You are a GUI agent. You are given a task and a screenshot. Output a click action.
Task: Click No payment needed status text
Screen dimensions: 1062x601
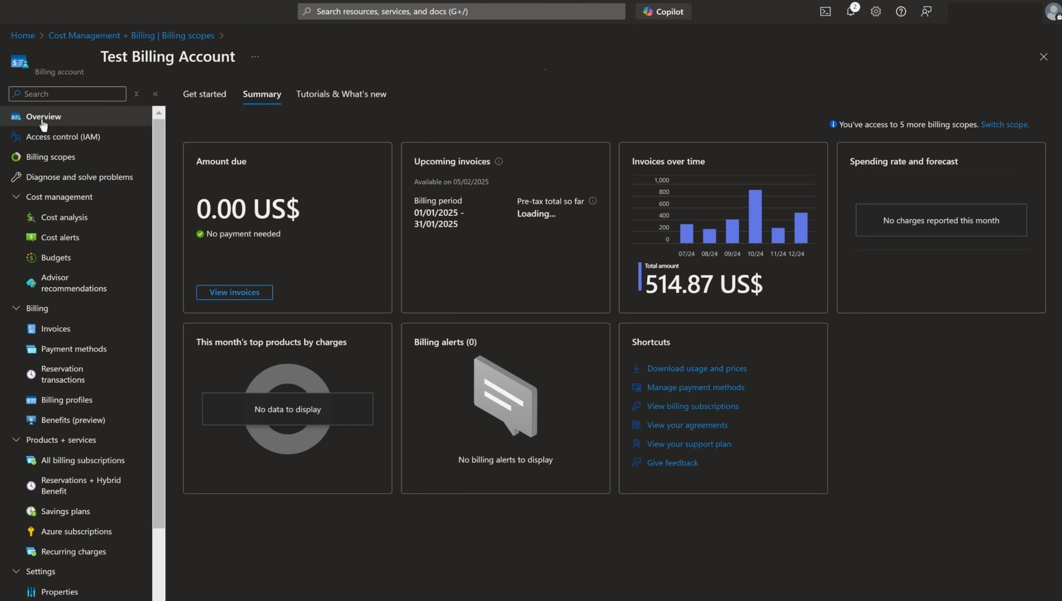(243, 234)
